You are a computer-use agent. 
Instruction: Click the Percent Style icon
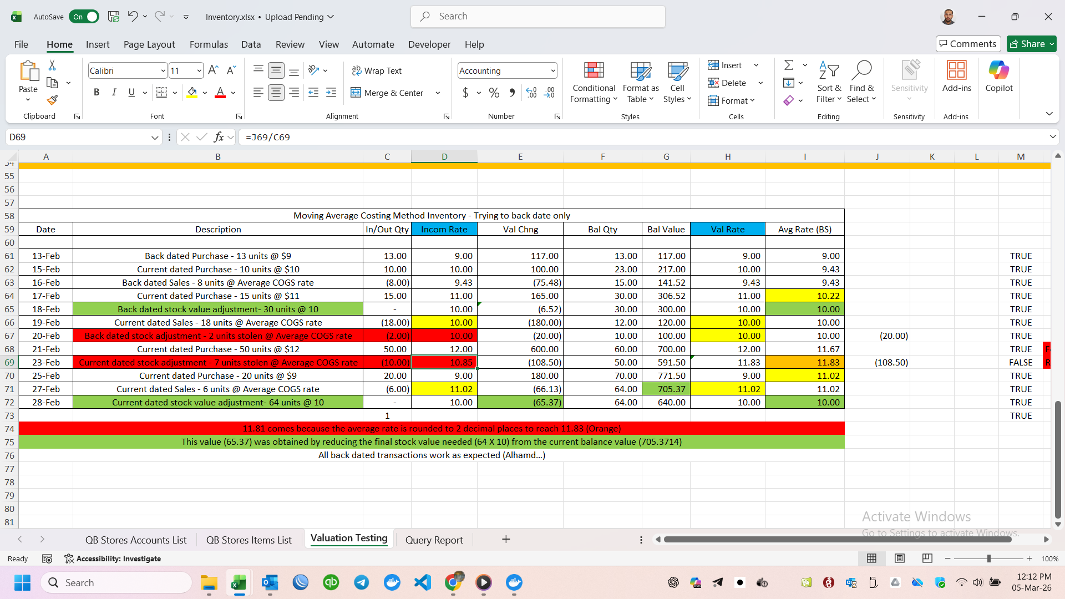click(494, 93)
